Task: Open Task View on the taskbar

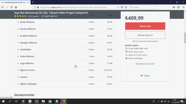Action: [x=16, y=101]
